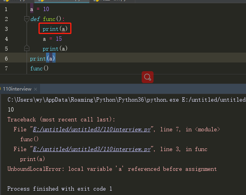
Task: Select the 110interview run tab
Action: point(16,89)
